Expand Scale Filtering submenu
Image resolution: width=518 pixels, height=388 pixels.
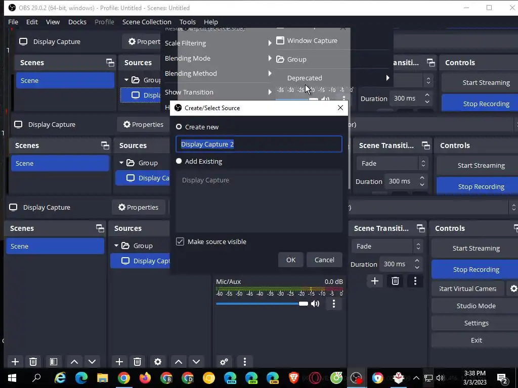tap(218, 43)
